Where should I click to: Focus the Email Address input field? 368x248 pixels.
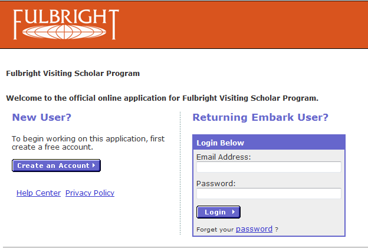(x=268, y=167)
